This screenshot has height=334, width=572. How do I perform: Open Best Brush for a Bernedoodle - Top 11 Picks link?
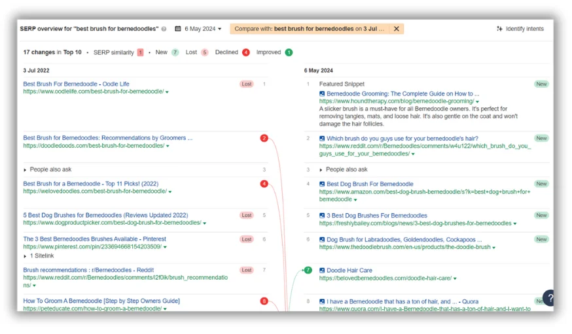(x=91, y=184)
